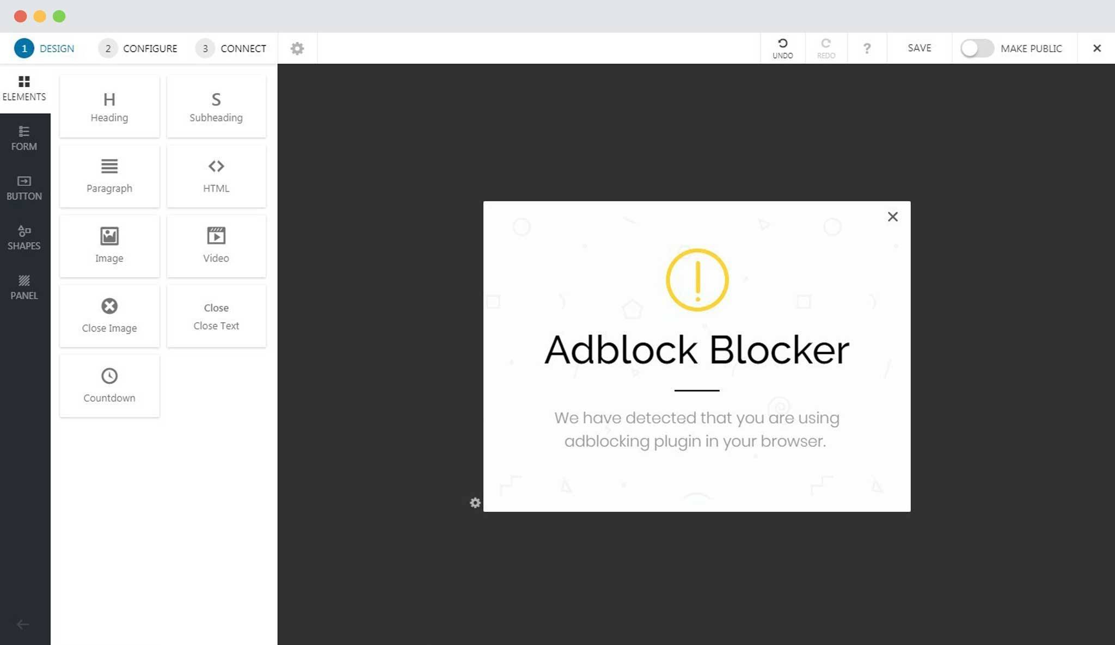Switch to the ELEMENTS sidebar section
The height and width of the screenshot is (645, 1115).
point(24,88)
